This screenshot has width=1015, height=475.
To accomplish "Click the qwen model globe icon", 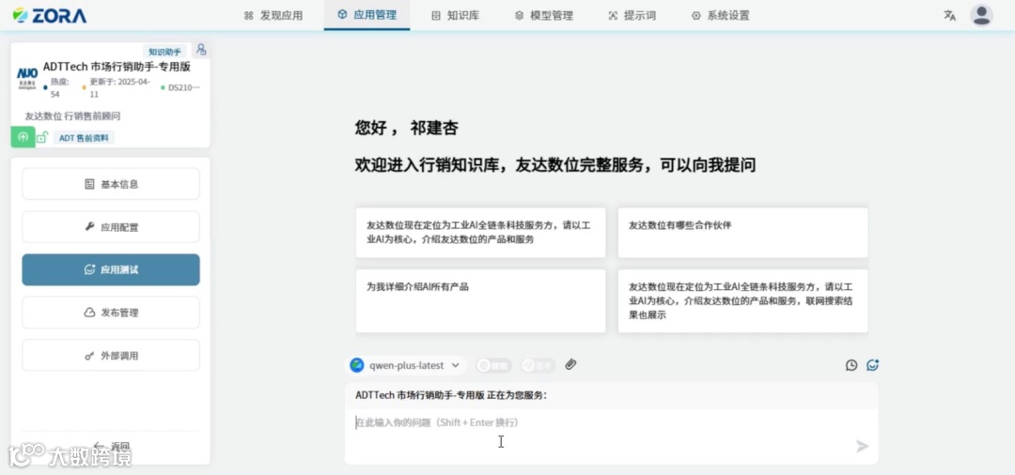I will click(x=357, y=365).
